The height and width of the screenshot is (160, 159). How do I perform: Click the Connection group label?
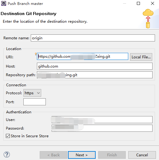(16, 85)
